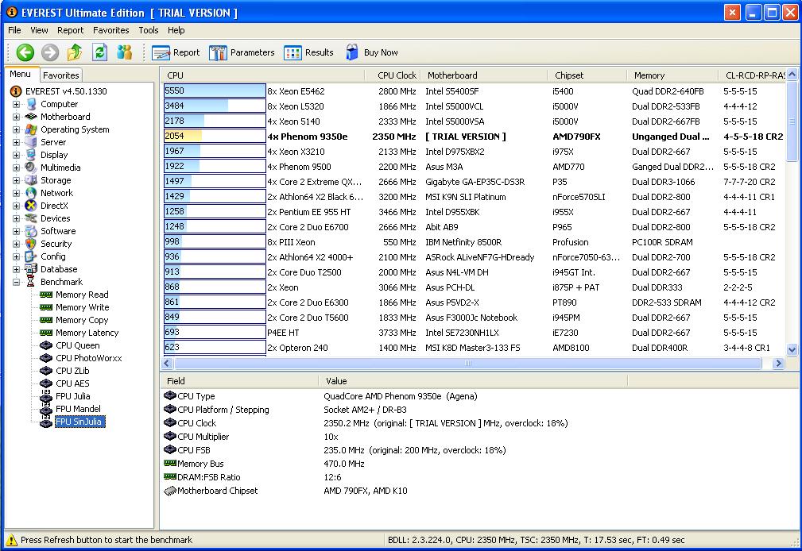
Task: Select the DirectX icon in tree
Action: click(31, 206)
